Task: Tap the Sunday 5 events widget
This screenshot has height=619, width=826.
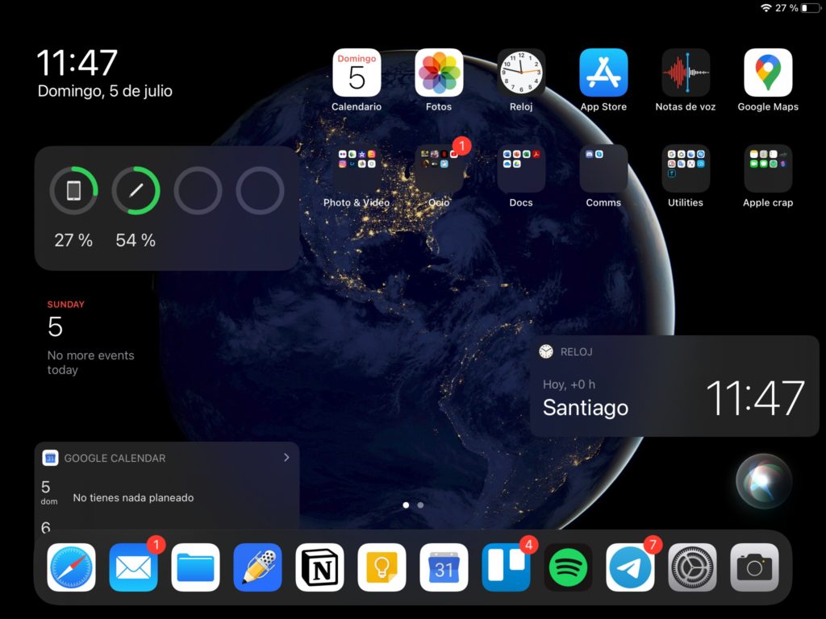Action: pos(90,339)
